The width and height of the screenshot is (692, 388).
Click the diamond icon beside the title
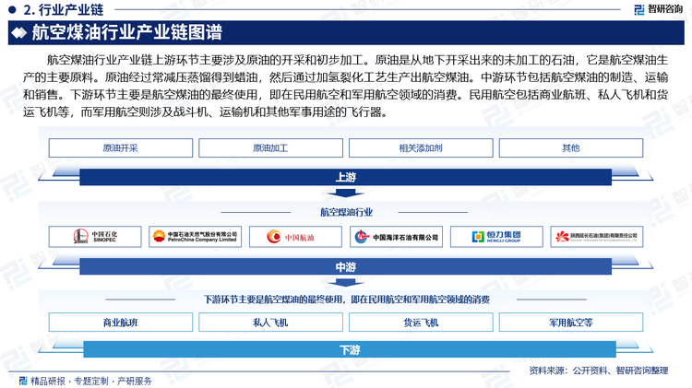tap(18, 32)
